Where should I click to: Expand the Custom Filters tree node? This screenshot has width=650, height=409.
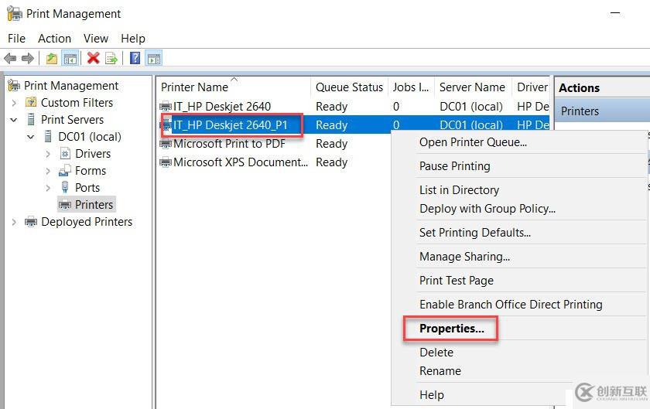click(x=14, y=103)
